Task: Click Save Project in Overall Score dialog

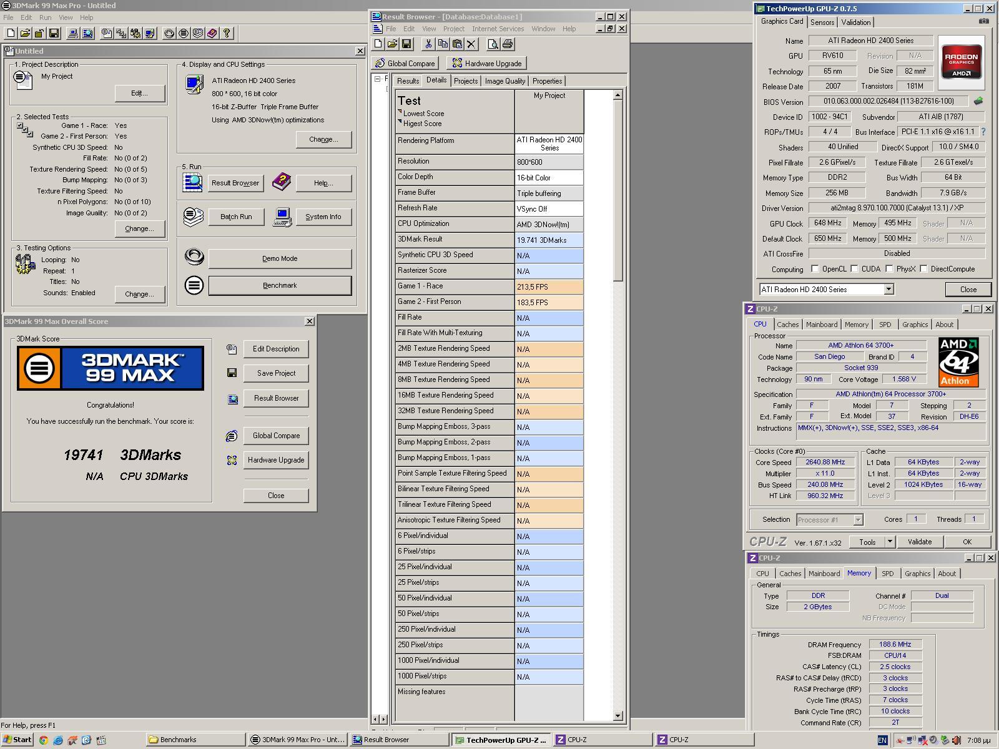Action: pyautogui.click(x=276, y=373)
